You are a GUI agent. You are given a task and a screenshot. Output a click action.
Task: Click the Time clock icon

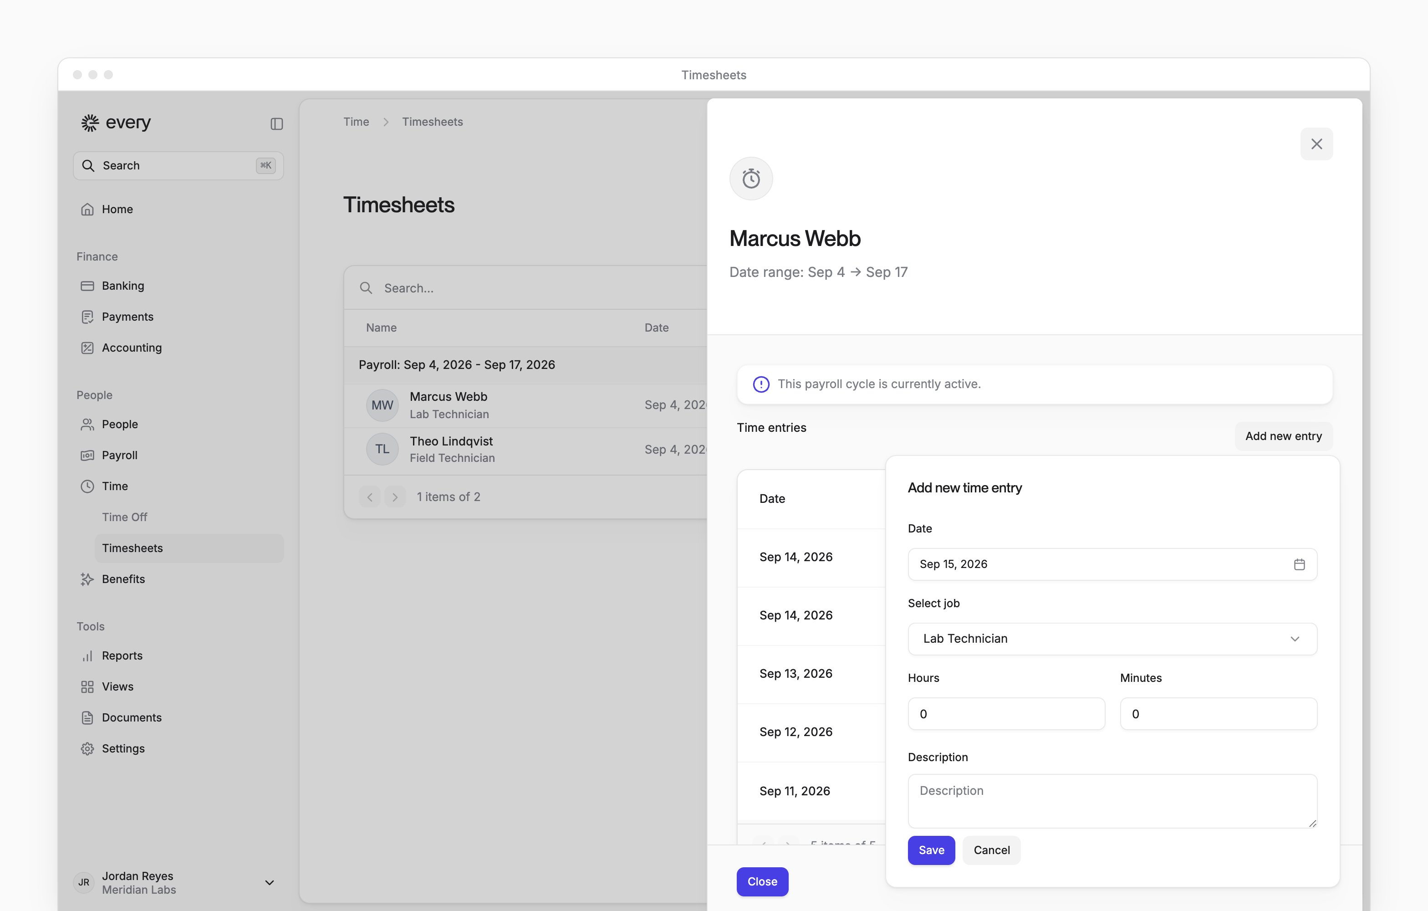pos(87,486)
